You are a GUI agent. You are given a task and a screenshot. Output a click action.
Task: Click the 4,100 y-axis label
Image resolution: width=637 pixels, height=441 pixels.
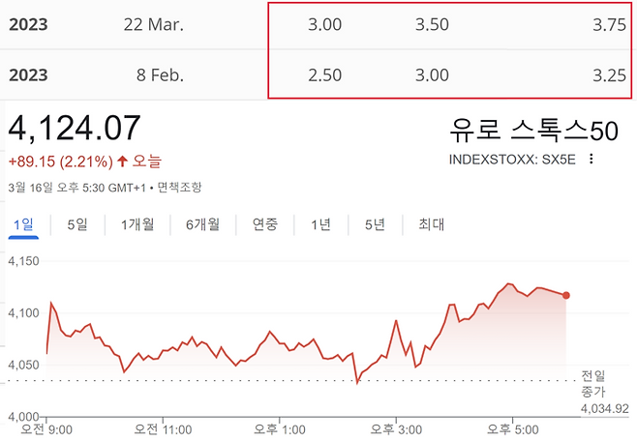point(23,312)
